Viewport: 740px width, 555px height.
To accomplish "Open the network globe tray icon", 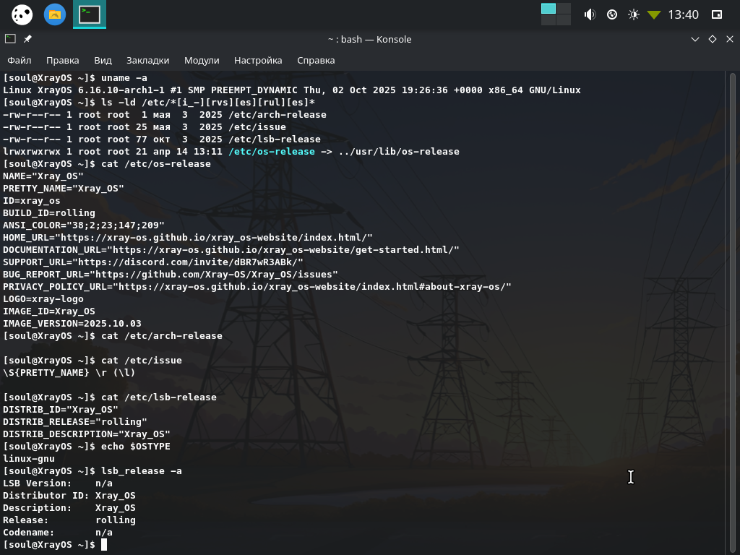I will click(612, 14).
